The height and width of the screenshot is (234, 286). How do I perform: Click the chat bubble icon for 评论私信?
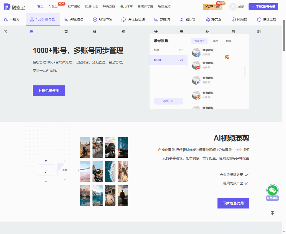tap(123, 19)
